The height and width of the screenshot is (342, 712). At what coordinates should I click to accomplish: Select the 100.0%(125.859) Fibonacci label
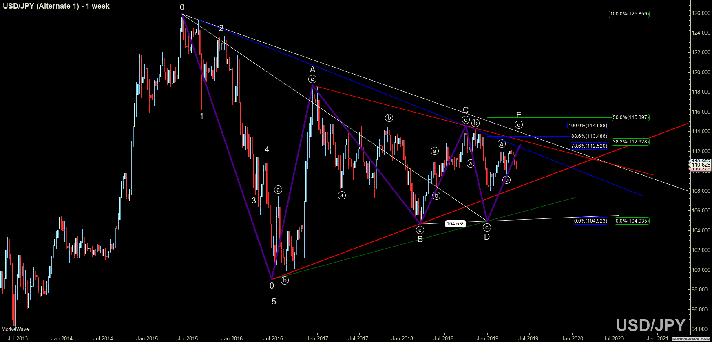click(x=629, y=14)
